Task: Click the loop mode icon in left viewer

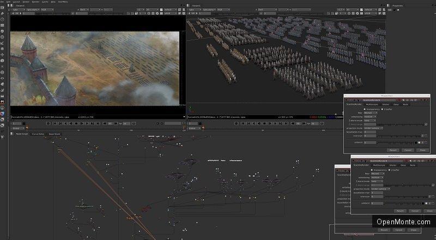Action: pyautogui.click(x=134, y=124)
